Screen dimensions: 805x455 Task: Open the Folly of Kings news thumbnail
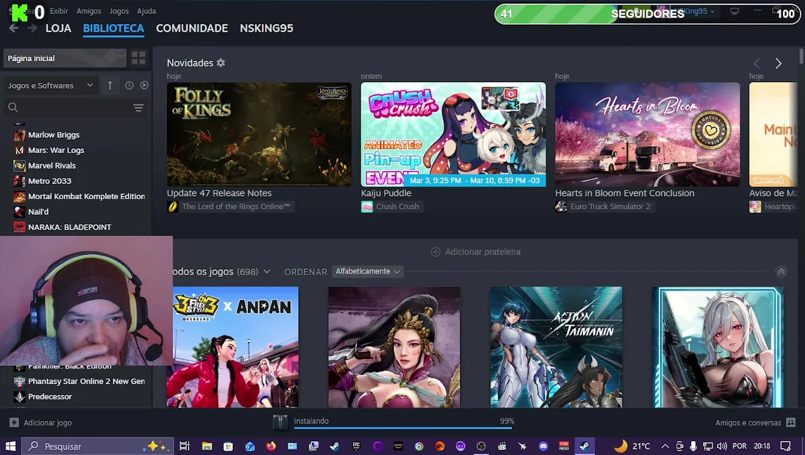coord(259,134)
